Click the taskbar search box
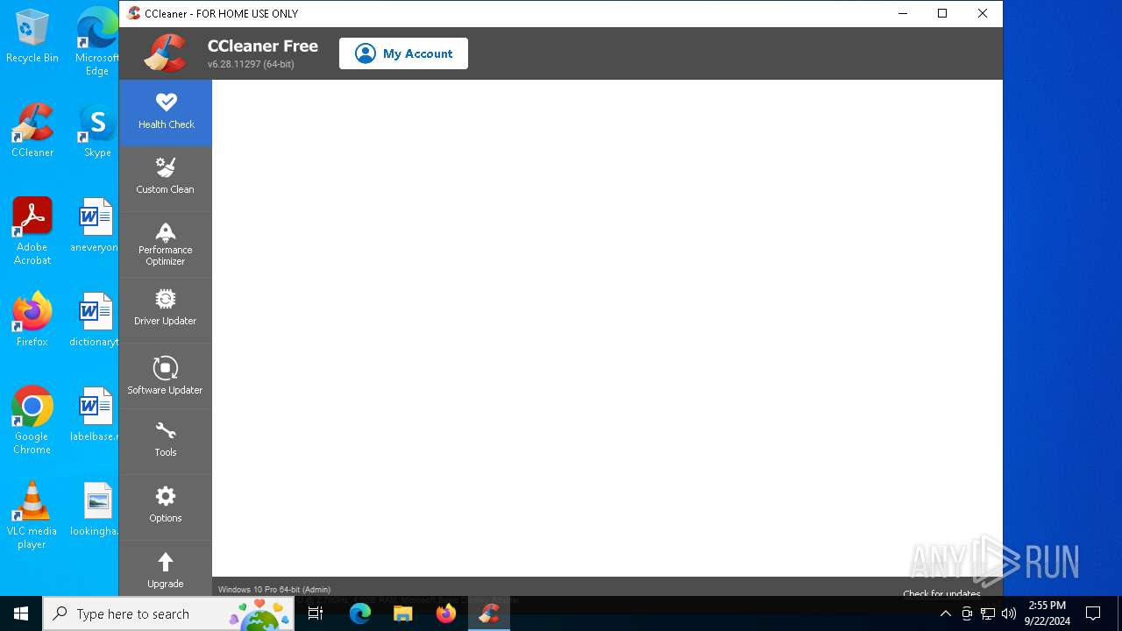The image size is (1122, 631). [168, 613]
